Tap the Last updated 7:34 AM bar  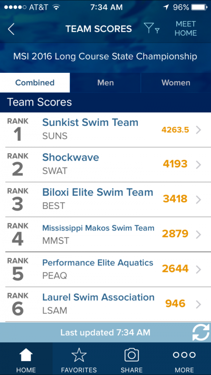(x=105, y=332)
